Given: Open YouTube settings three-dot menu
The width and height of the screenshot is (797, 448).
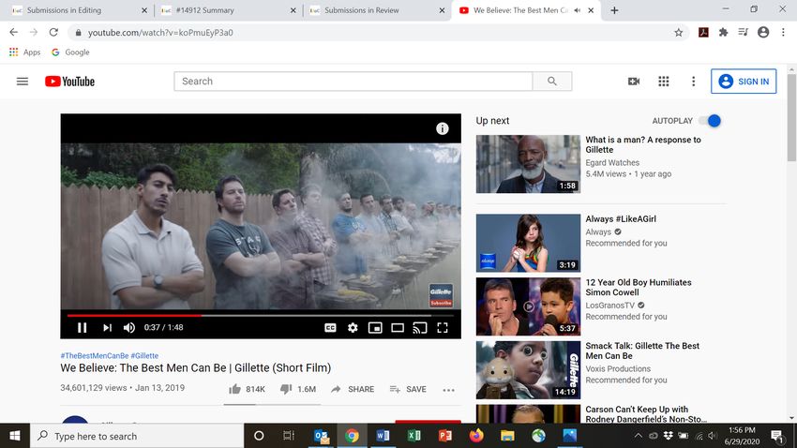Looking at the screenshot, I should 693,82.
